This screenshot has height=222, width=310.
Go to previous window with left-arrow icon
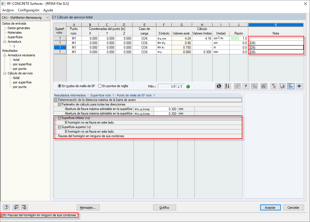[x=16, y=207]
